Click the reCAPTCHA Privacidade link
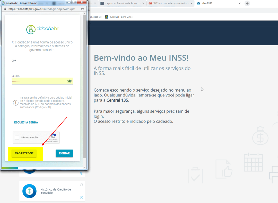The image size is (278, 203). 49,142
